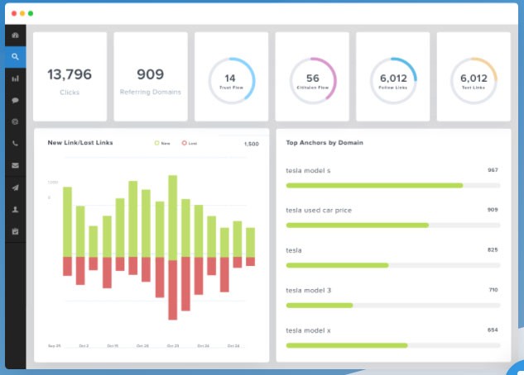Open the dashboard gauge icon in sidebar
This screenshot has height=375, width=524.
click(15, 35)
